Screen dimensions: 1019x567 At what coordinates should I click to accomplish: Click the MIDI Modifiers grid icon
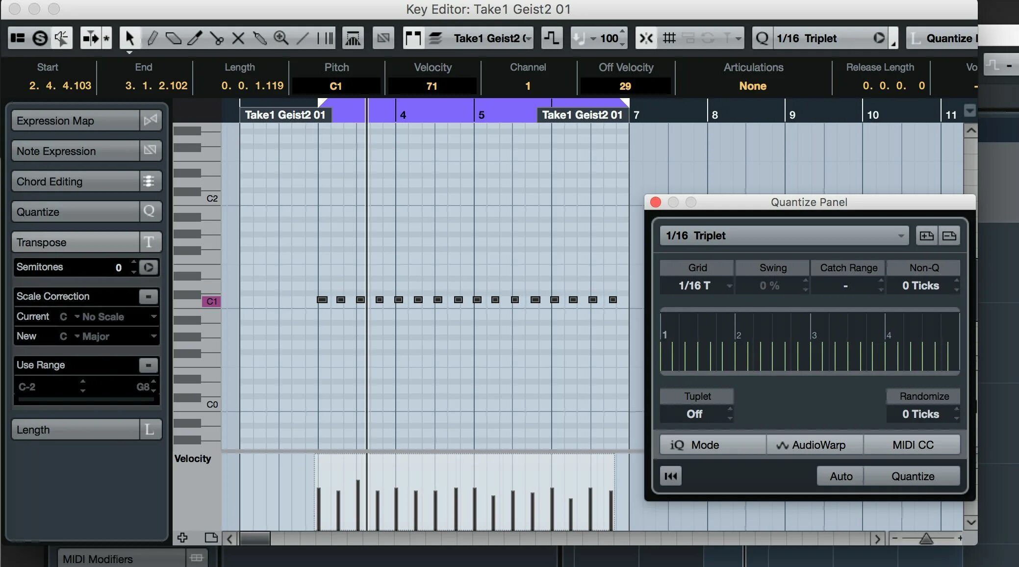[x=197, y=558]
